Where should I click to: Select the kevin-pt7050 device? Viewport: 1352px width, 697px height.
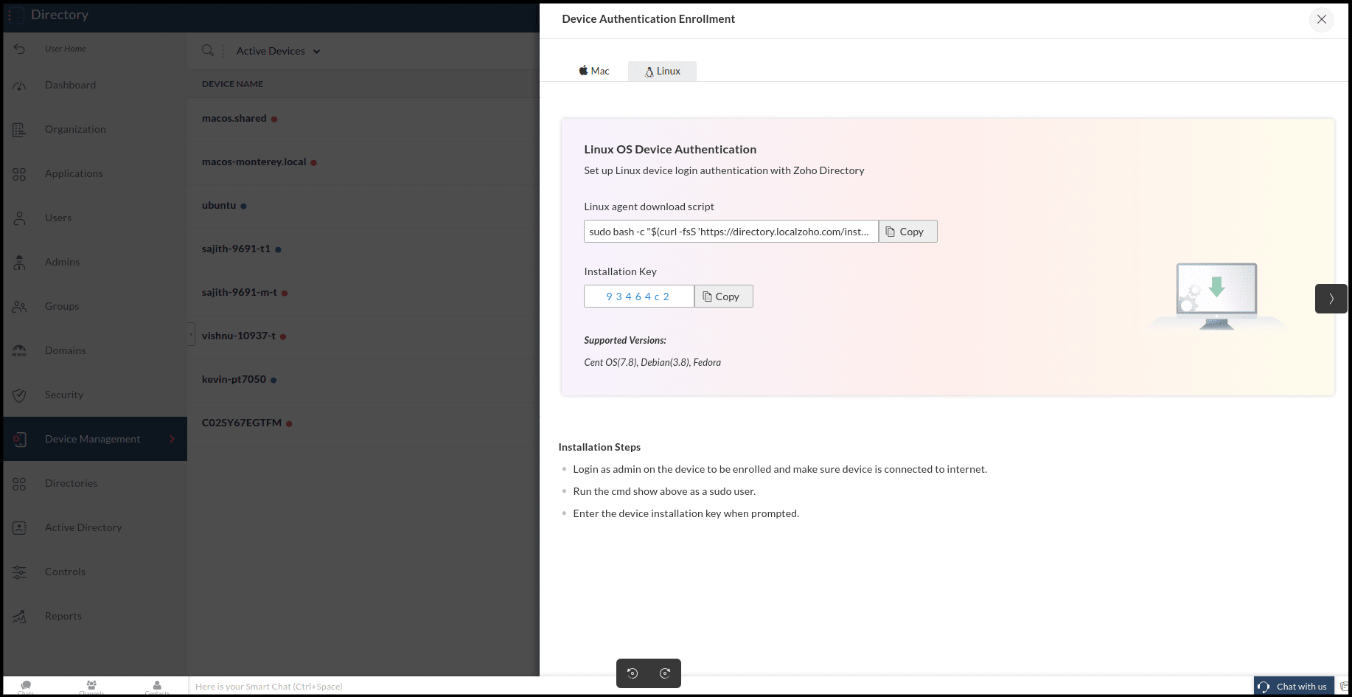click(363, 380)
